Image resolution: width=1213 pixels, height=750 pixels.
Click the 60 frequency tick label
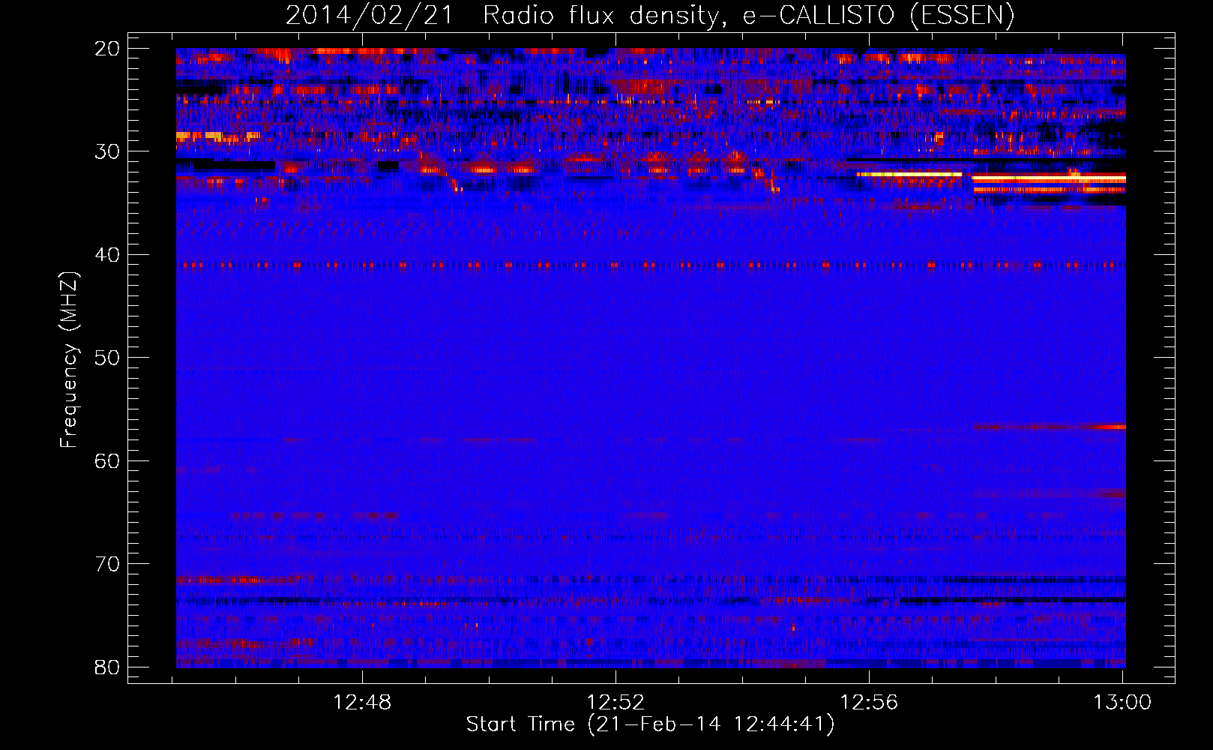pyautogui.click(x=108, y=460)
